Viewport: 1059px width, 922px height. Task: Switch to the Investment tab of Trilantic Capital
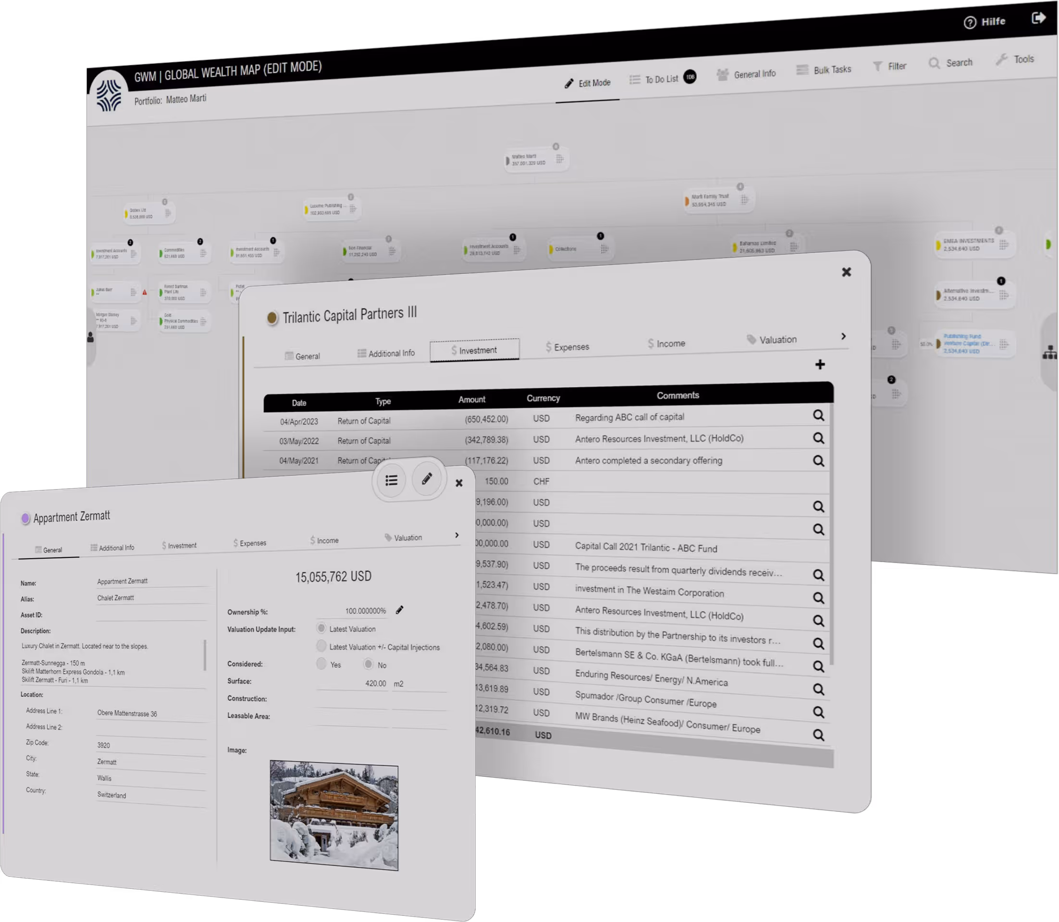click(474, 350)
